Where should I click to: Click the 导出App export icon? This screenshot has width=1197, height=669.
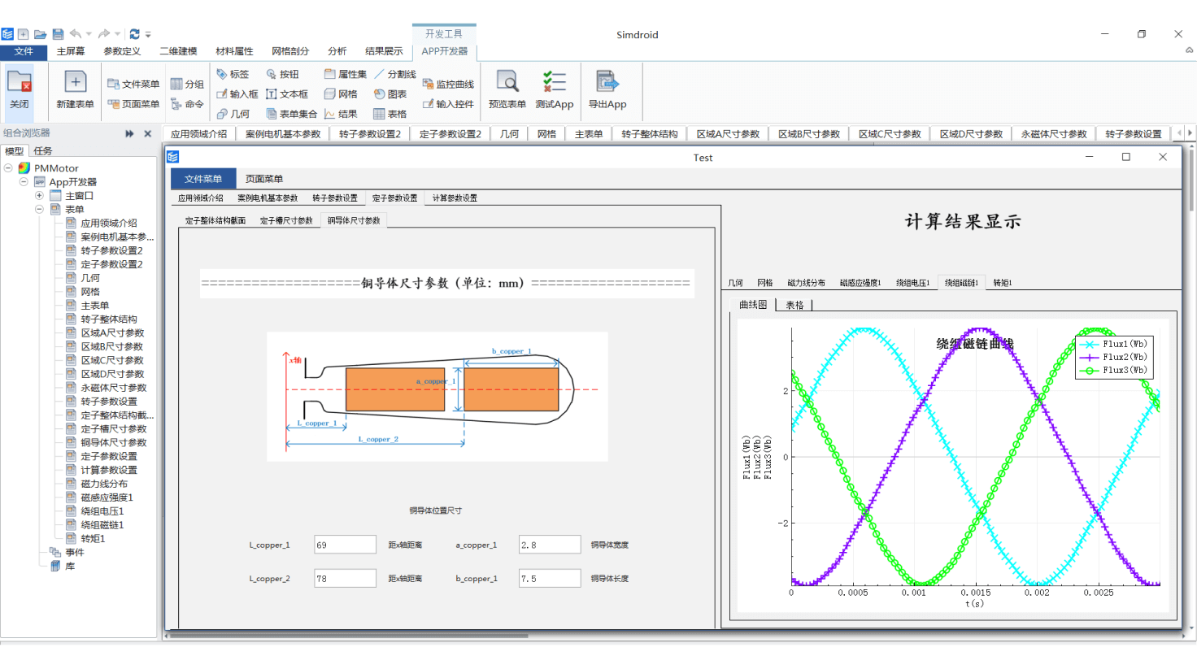(607, 89)
